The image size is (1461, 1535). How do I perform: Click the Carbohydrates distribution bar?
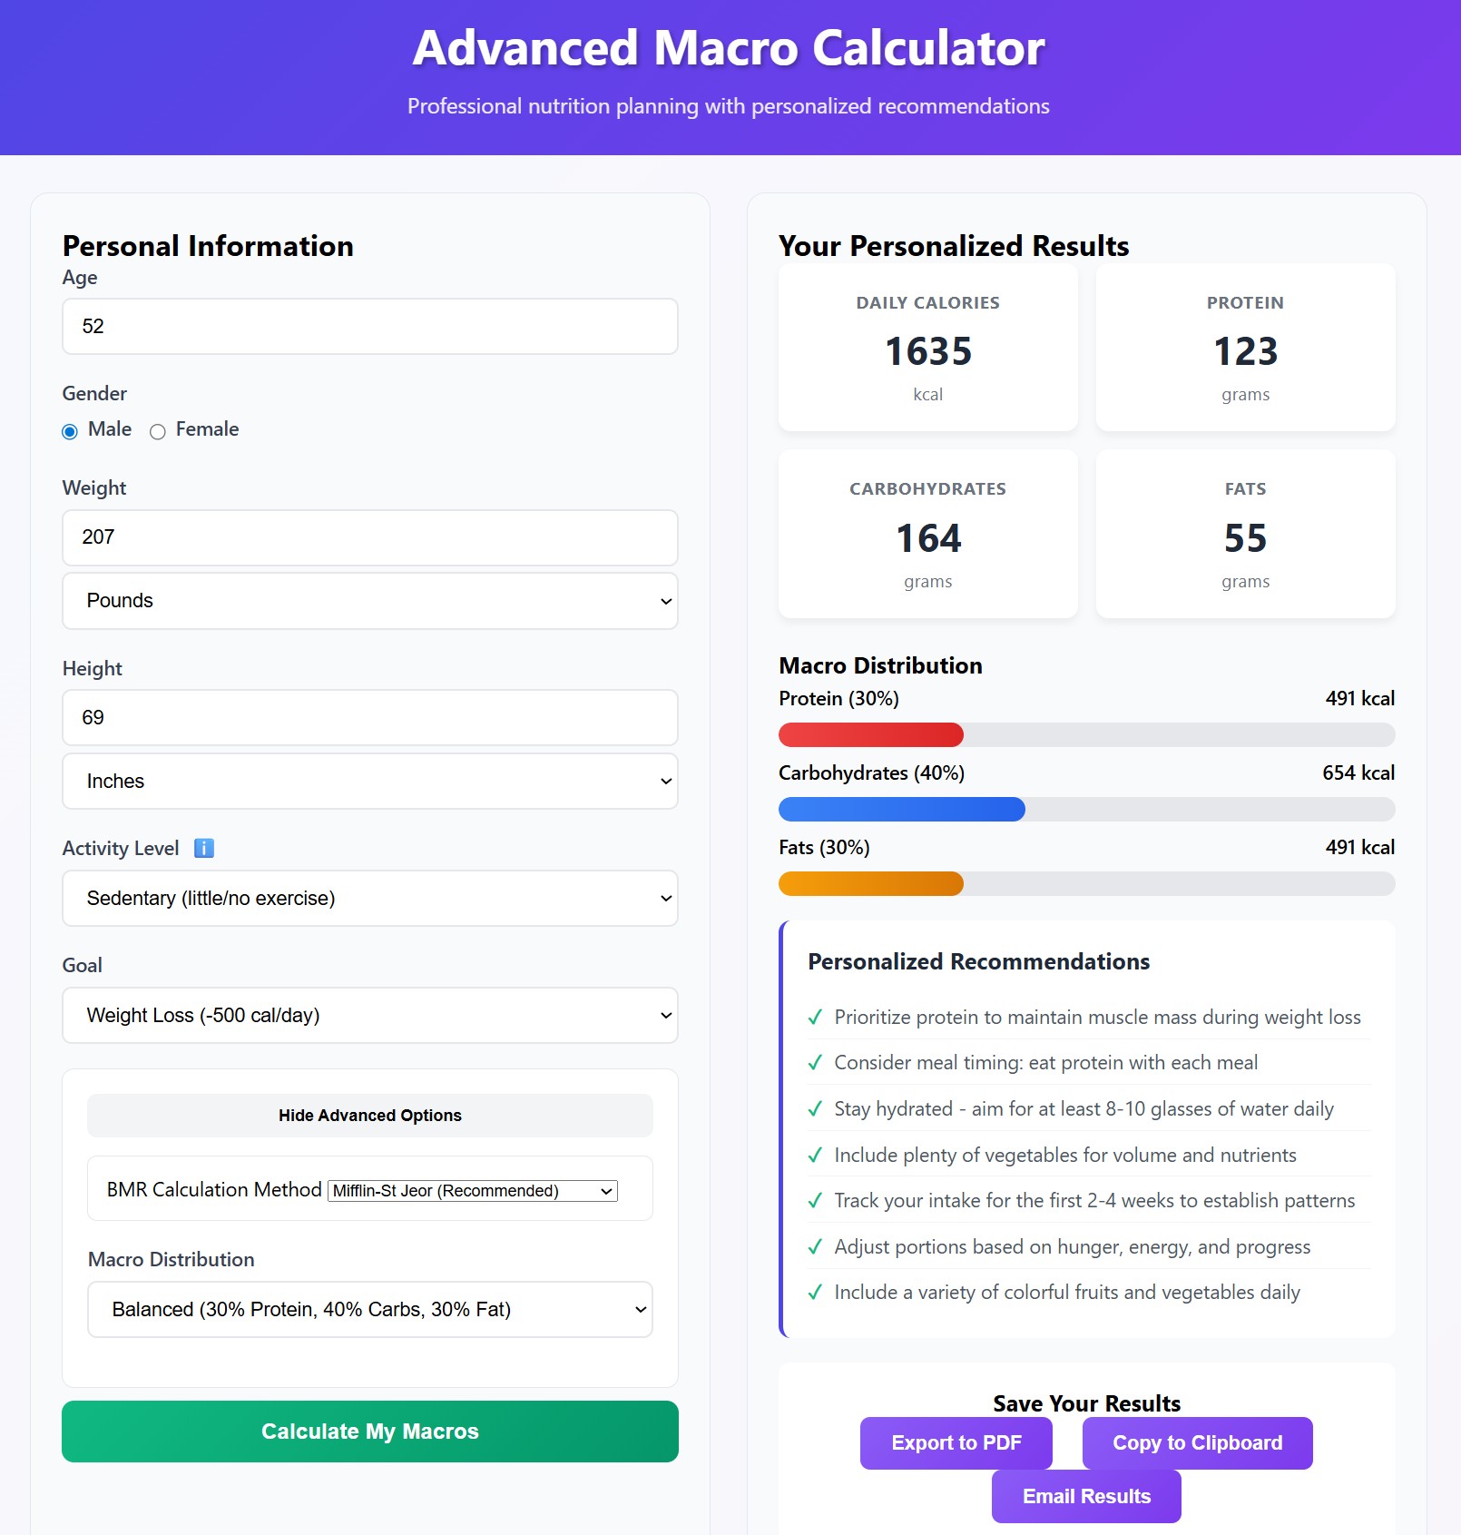pos(1086,810)
